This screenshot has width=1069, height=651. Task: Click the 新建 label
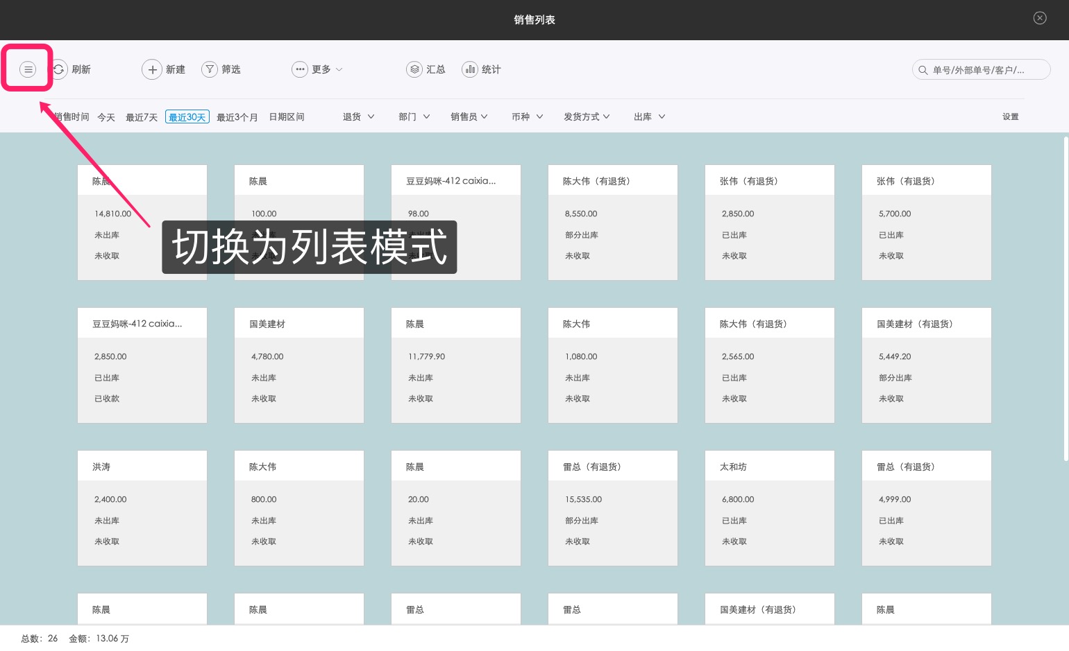(176, 69)
